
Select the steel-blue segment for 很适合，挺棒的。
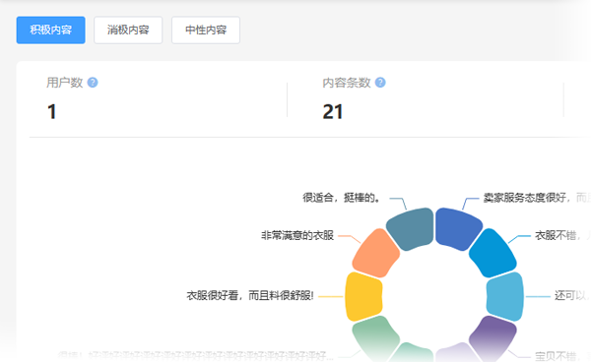coord(411,229)
